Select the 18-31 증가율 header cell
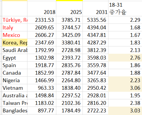Screen dimensions: 142x115 click(125, 9)
